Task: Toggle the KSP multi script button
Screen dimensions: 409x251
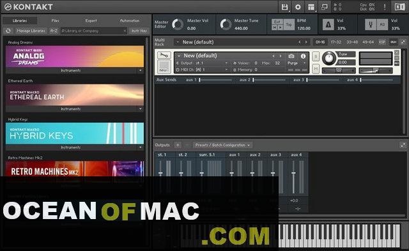Action: pos(382,42)
